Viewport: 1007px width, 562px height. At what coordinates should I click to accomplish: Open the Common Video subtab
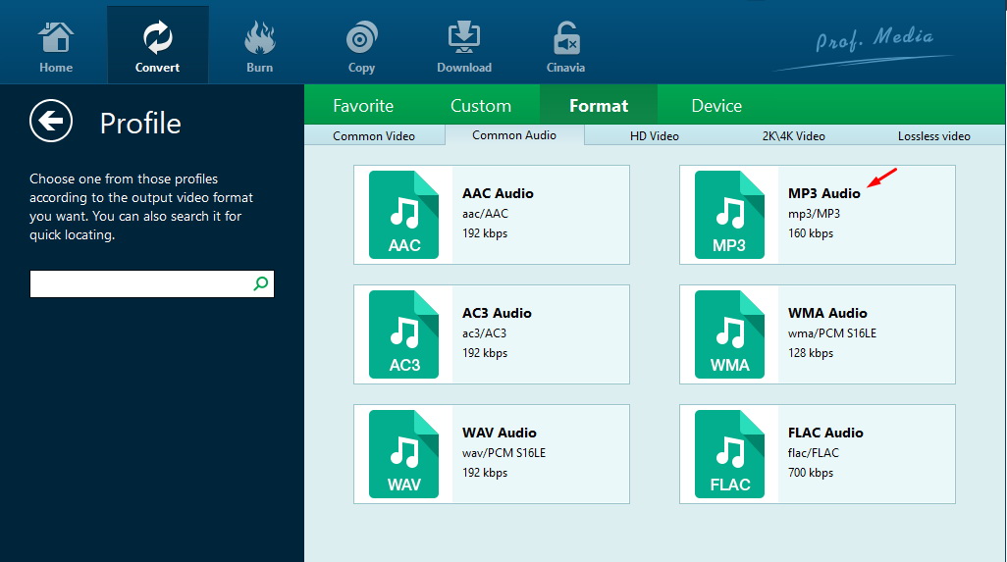coord(374,136)
